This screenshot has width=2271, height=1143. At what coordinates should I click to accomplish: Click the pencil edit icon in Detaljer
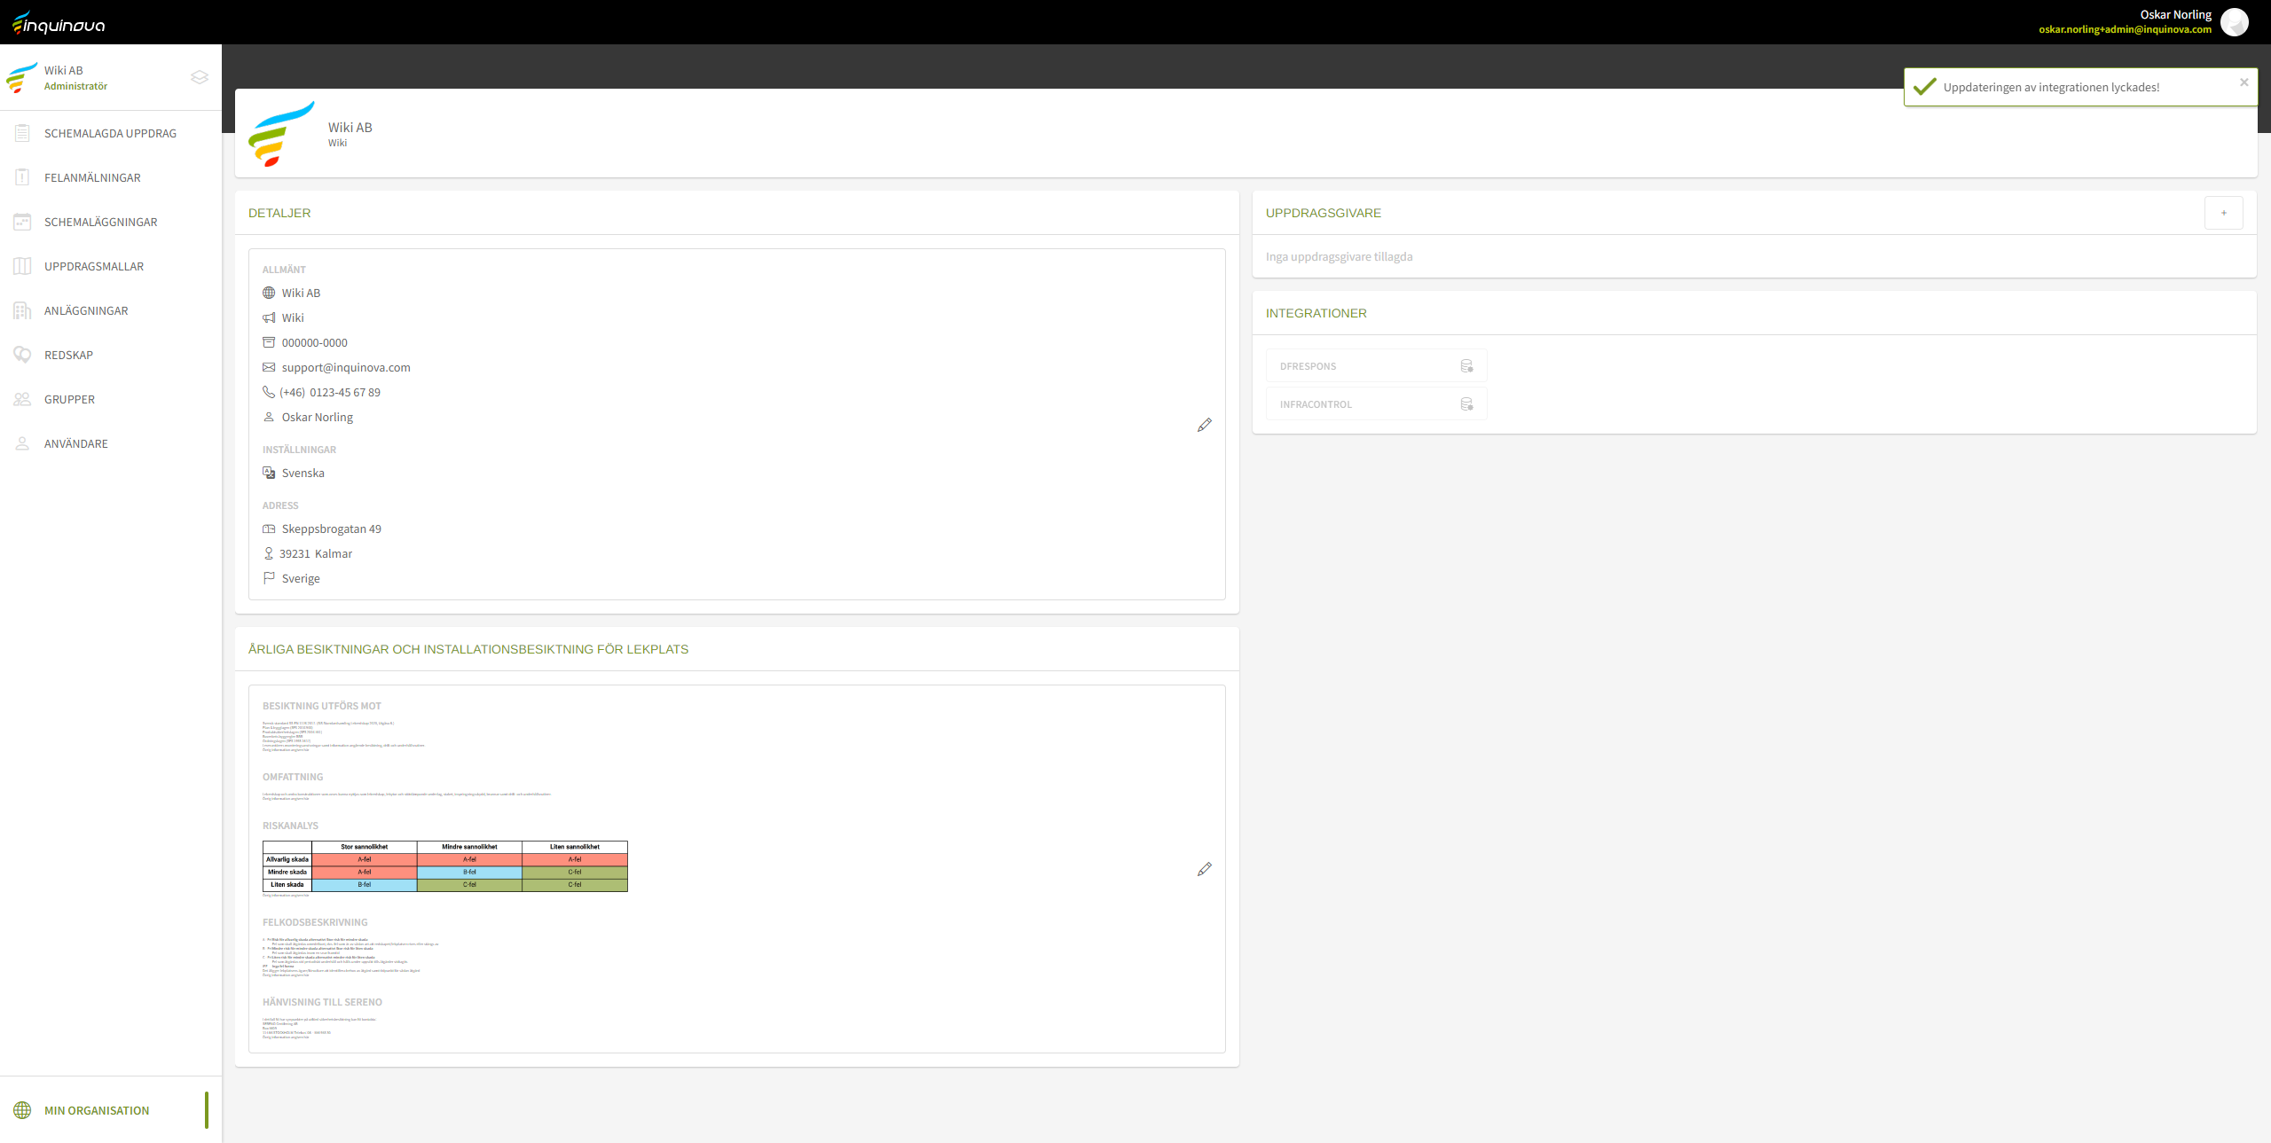coord(1204,426)
